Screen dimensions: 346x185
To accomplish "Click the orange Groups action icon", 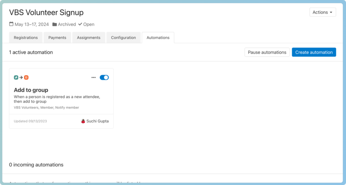I will [26, 78].
